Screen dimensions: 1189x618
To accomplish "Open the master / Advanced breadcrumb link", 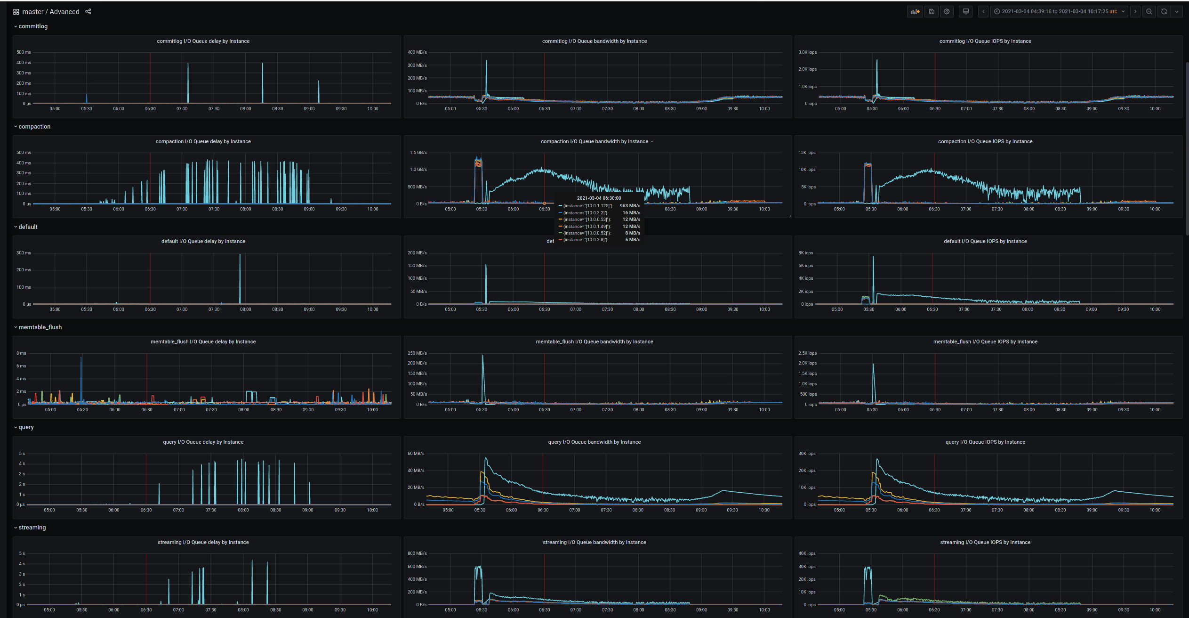I will (x=53, y=11).
